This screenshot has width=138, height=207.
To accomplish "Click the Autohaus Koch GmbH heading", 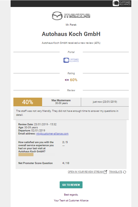I will coord(71,34).
